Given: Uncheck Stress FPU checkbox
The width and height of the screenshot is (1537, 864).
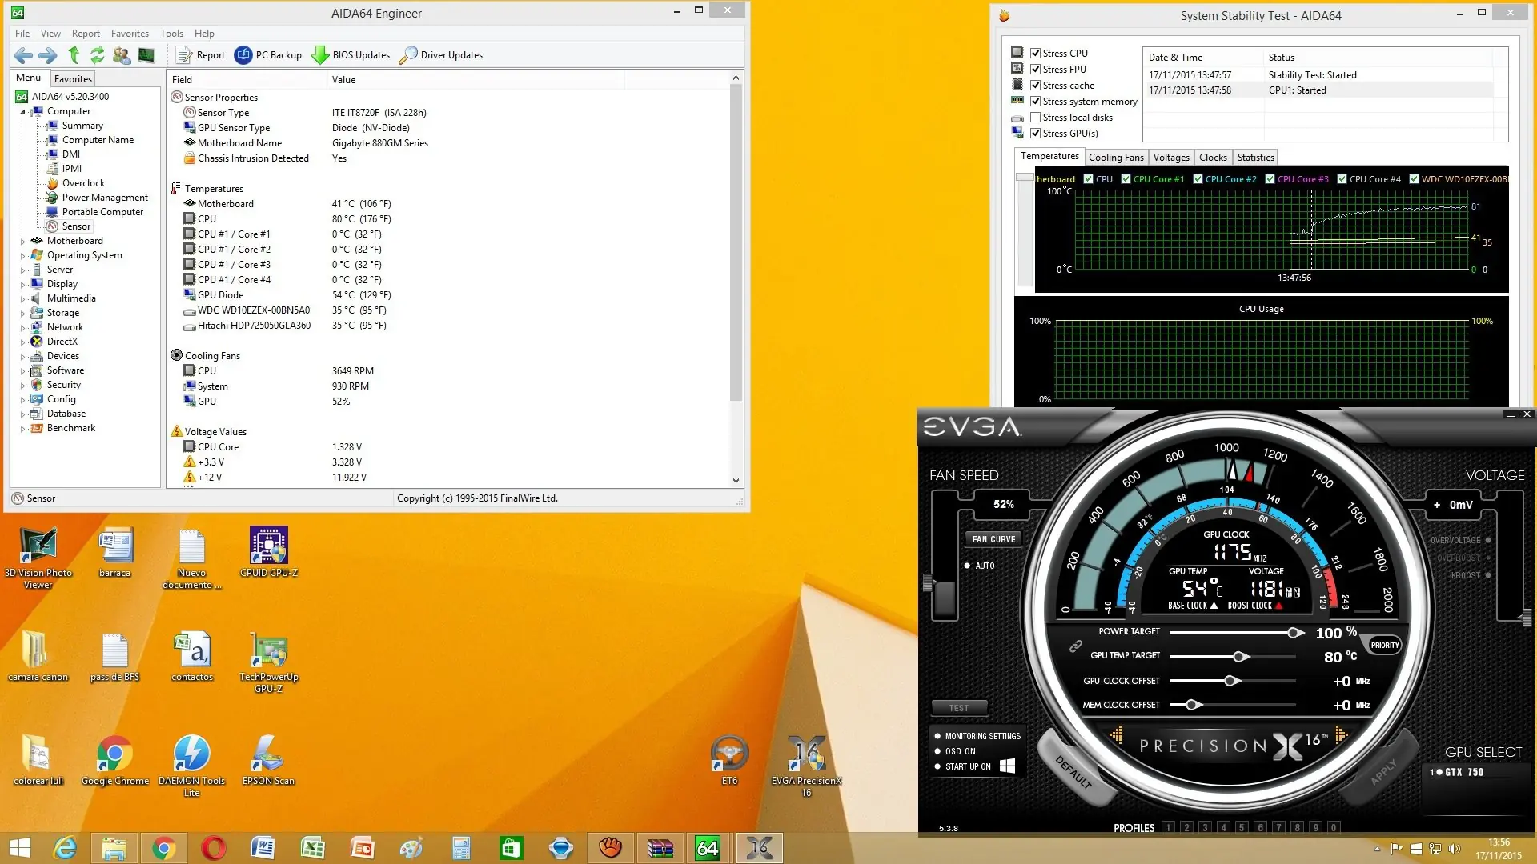Looking at the screenshot, I should coord(1035,70).
